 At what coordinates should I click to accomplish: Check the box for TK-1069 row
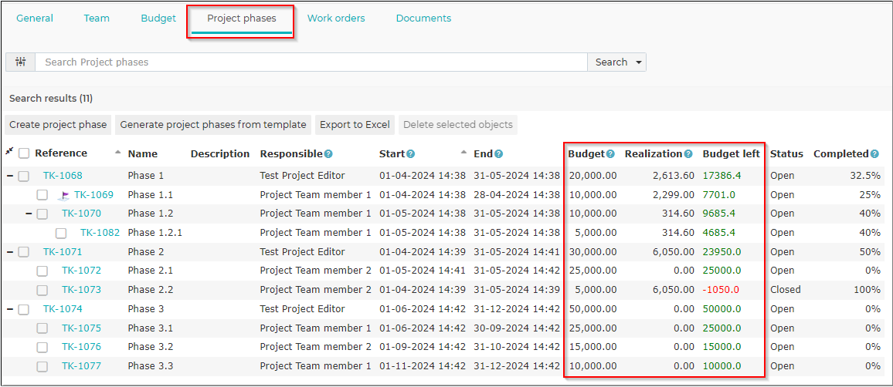click(x=42, y=195)
